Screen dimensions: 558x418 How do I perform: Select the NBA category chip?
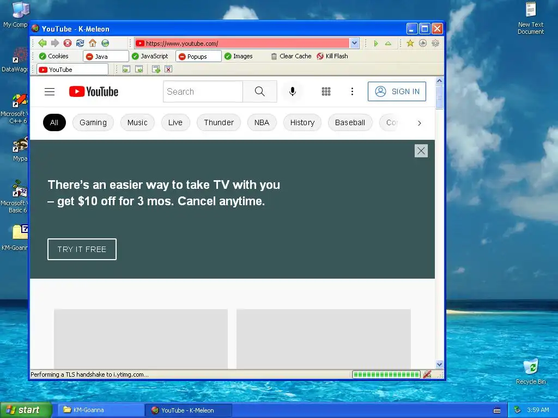tap(262, 122)
